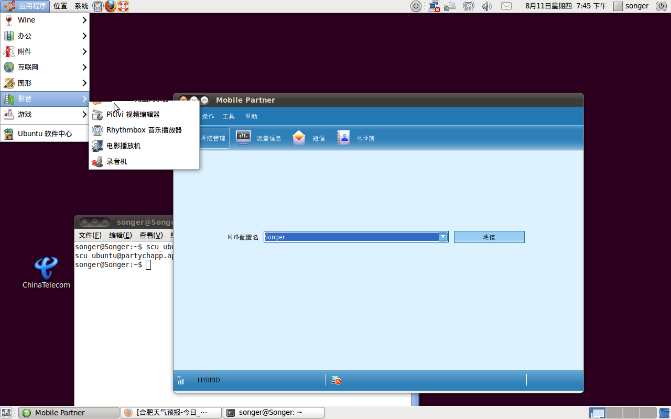Launch Rhythmbox 音乐播放器 from the submenu
This screenshot has height=419, width=671.
(144, 130)
